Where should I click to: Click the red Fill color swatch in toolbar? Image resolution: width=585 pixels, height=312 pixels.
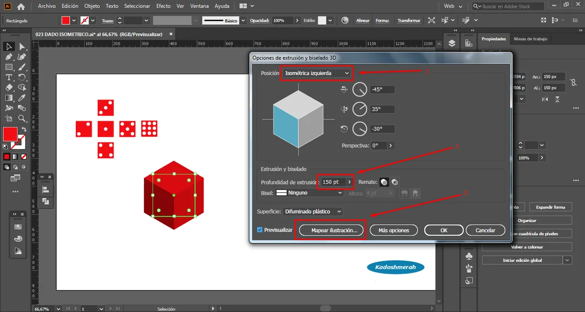coord(10,134)
